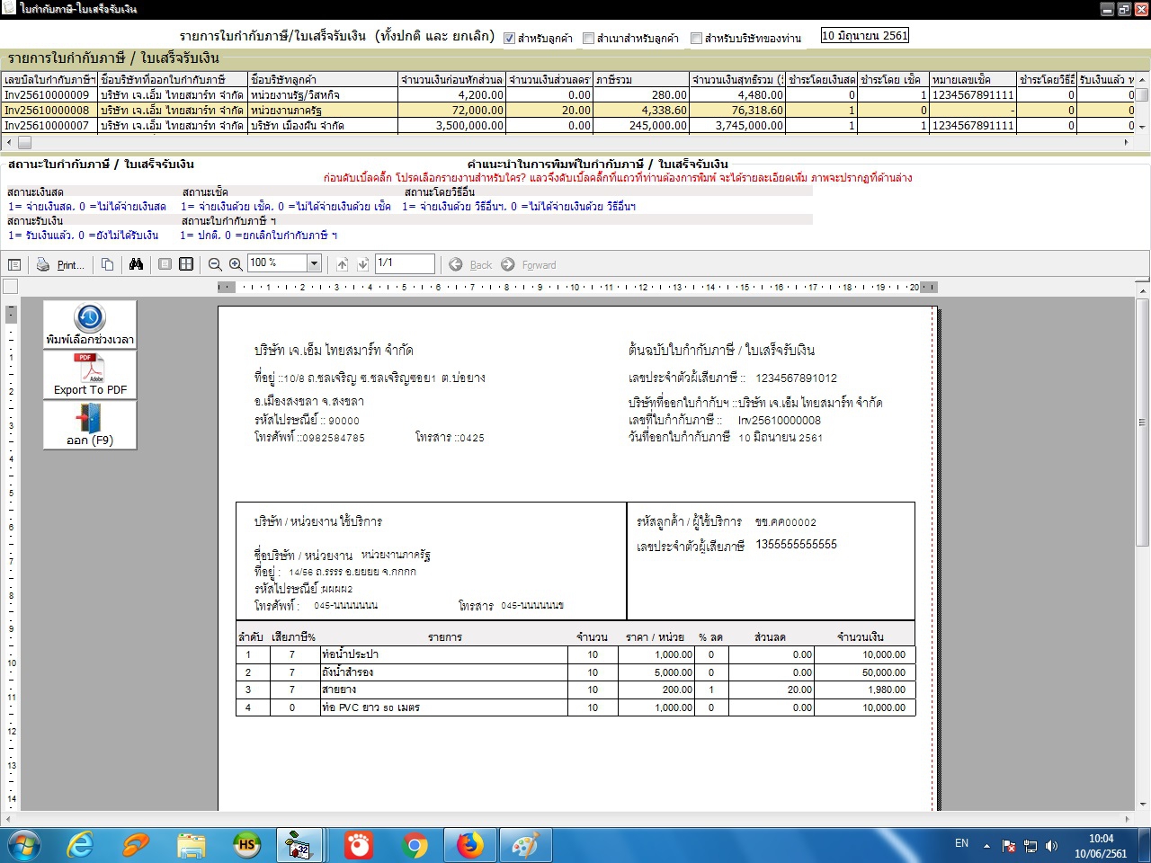Click item row สายยาง in report
The image size is (1151, 863).
[575, 690]
